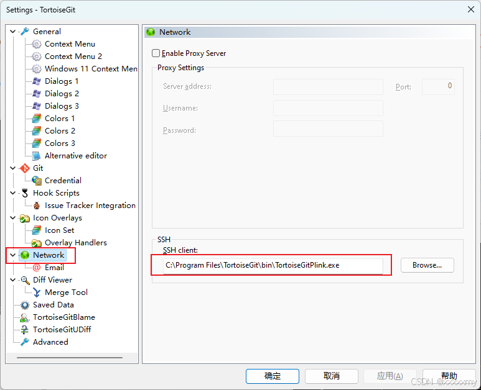Click the horizontal scrollbar of settings tree
This screenshot has width=481, height=390.
(x=70, y=357)
